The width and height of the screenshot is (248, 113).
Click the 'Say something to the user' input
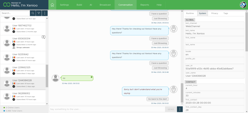[107, 109]
